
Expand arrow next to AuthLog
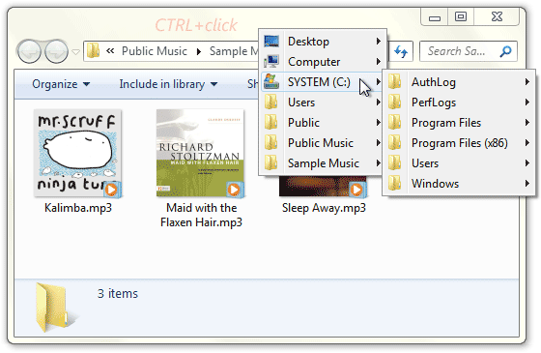(x=527, y=82)
